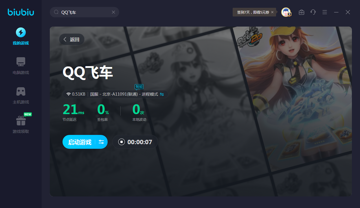Click the 0% packet loss value
Screen dimensions: 360x208
[x=103, y=110]
